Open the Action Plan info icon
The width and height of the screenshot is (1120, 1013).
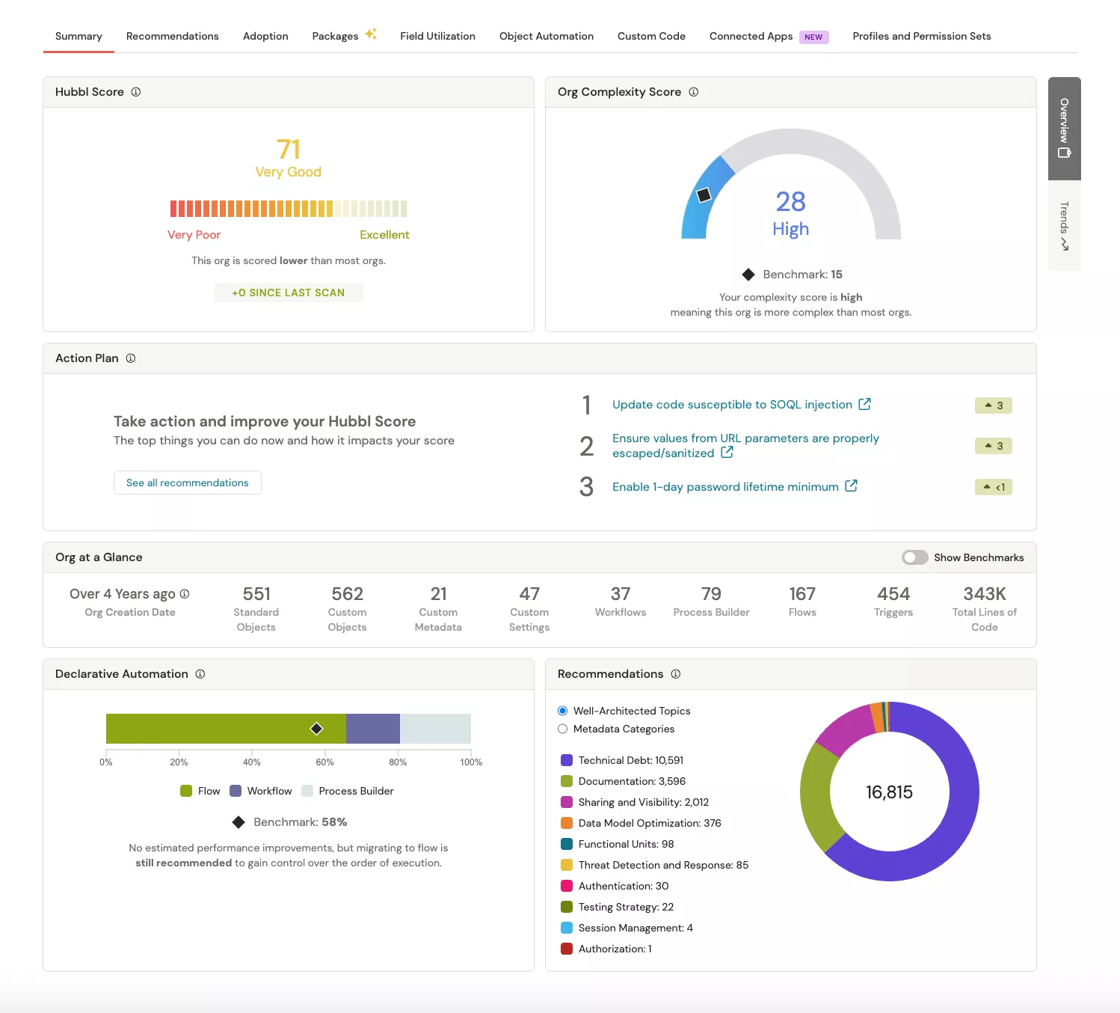click(x=131, y=358)
